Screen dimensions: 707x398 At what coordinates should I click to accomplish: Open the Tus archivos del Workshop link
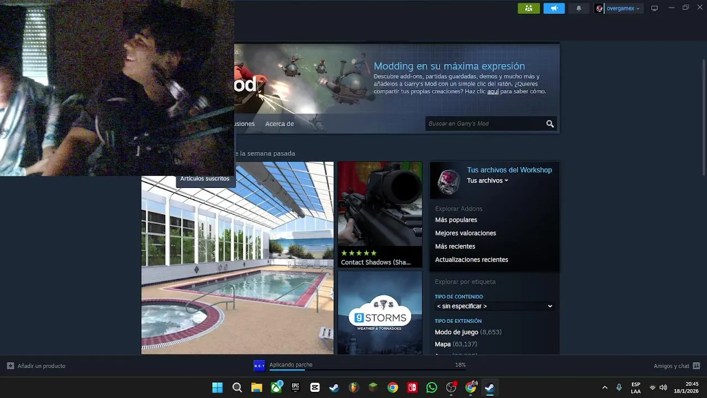(x=509, y=170)
